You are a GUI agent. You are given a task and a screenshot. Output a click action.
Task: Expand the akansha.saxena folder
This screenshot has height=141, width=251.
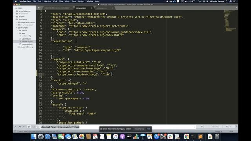coord(15,11)
